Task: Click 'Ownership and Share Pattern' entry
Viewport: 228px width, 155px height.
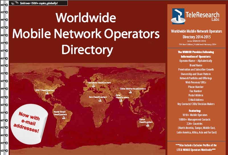Action: pos(196,74)
